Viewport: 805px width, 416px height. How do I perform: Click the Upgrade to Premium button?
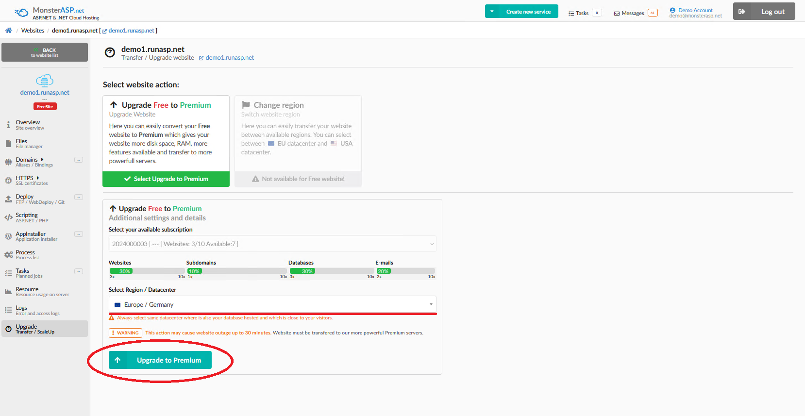tap(160, 360)
